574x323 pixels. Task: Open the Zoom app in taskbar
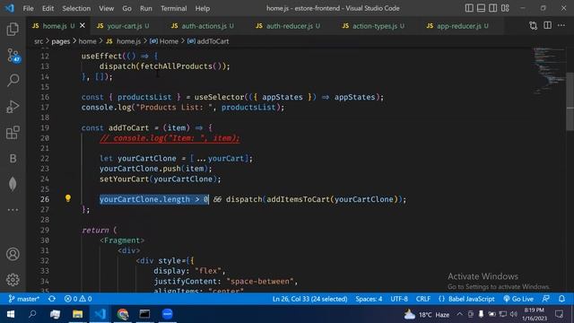point(168,314)
